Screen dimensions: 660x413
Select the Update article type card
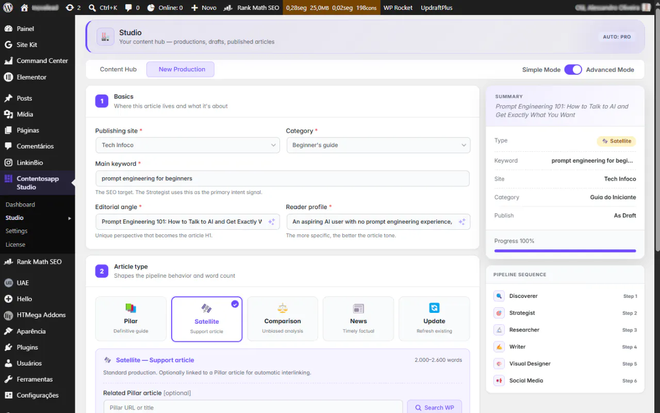(x=434, y=319)
